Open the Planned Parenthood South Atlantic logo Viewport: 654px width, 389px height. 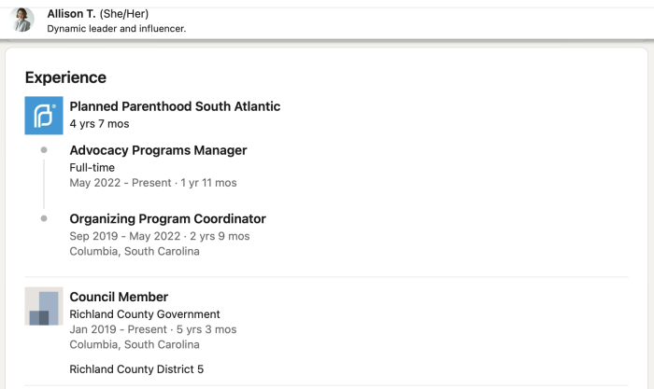point(44,116)
